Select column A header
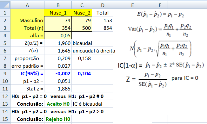Screen dimensions: 207x124 point(27,5)
